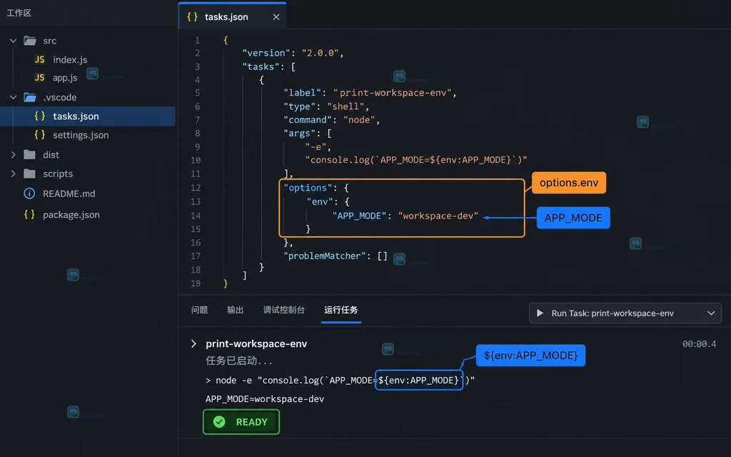Screen dimensions: 731x457
Task: Open package.json in the file tree
Action: coord(71,214)
